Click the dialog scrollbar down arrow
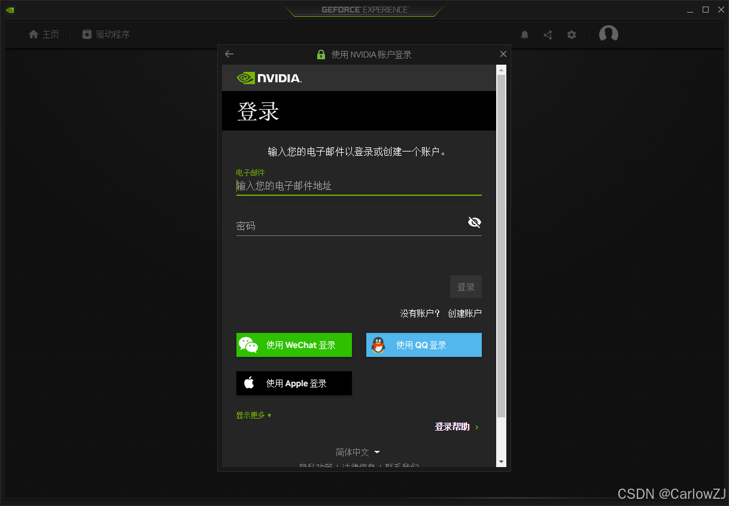This screenshot has width=729, height=506. click(x=501, y=462)
